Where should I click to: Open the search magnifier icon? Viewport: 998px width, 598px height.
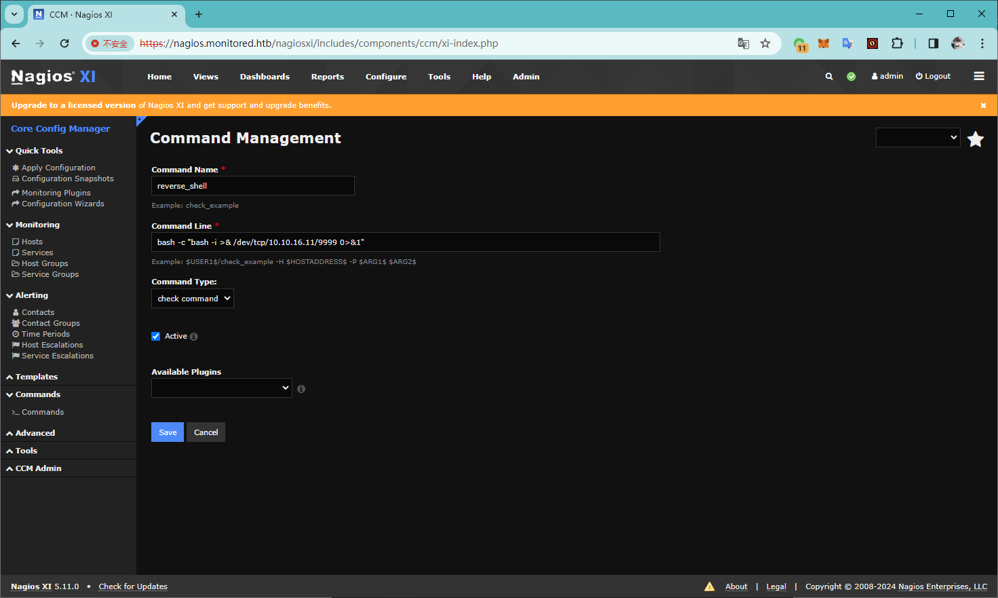tap(829, 77)
